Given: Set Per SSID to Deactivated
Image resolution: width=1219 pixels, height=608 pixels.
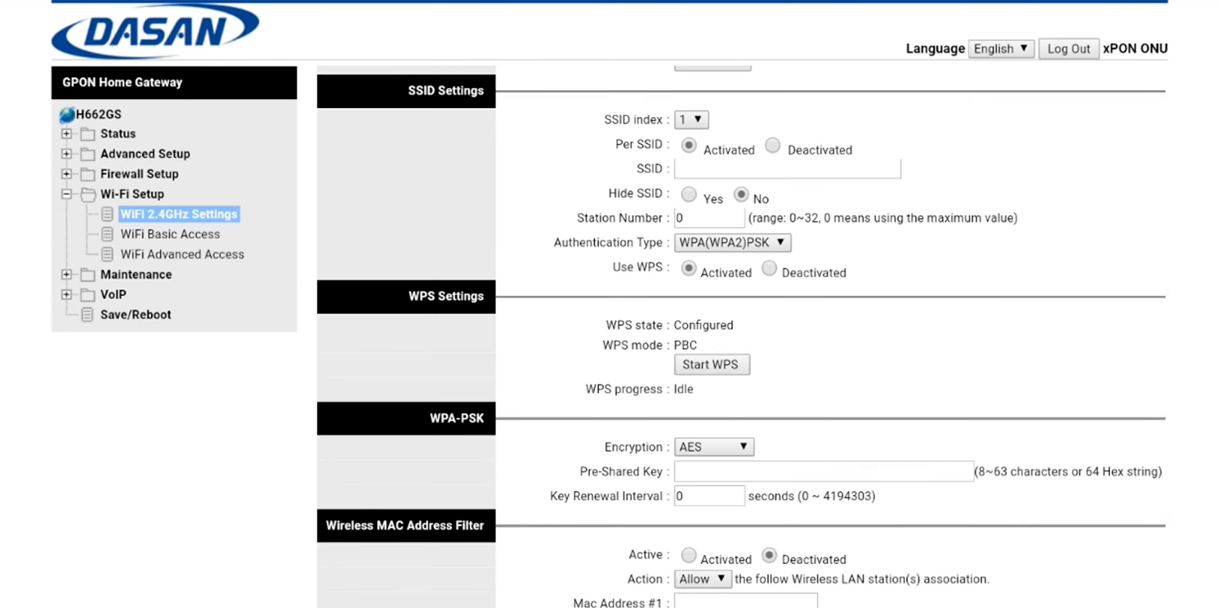Looking at the screenshot, I should click(x=773, y=145).
